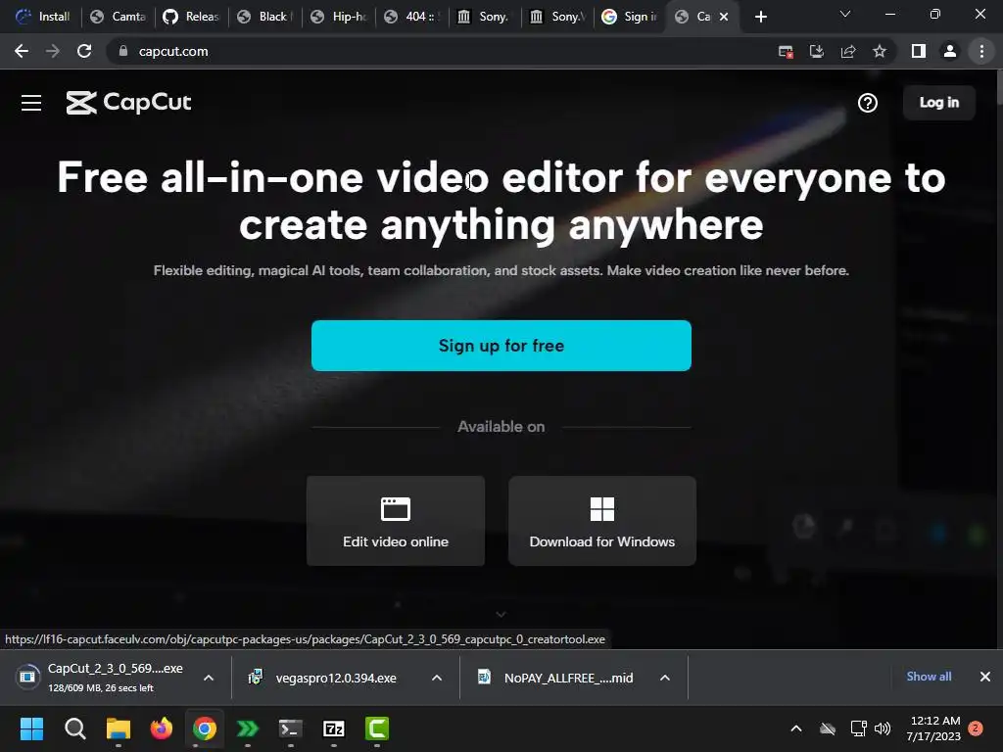Click Sign up for free button

click(501, 346)
